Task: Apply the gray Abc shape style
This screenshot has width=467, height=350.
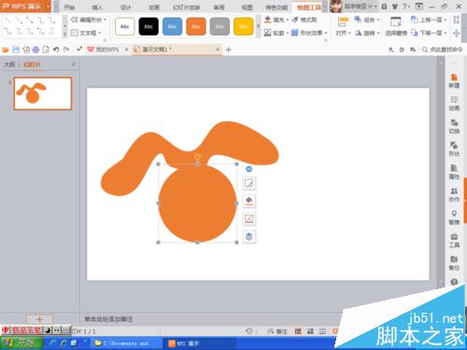Action: pos(219,27)
